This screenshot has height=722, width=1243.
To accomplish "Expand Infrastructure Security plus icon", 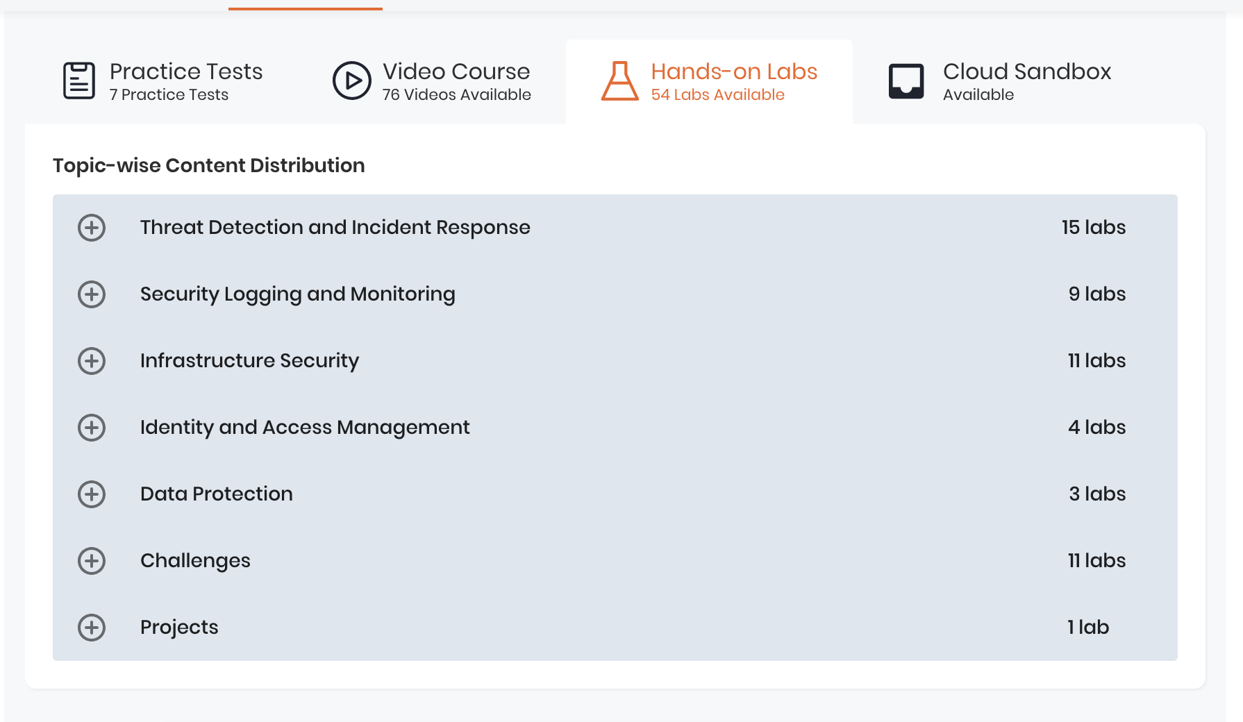I will 92,361.
